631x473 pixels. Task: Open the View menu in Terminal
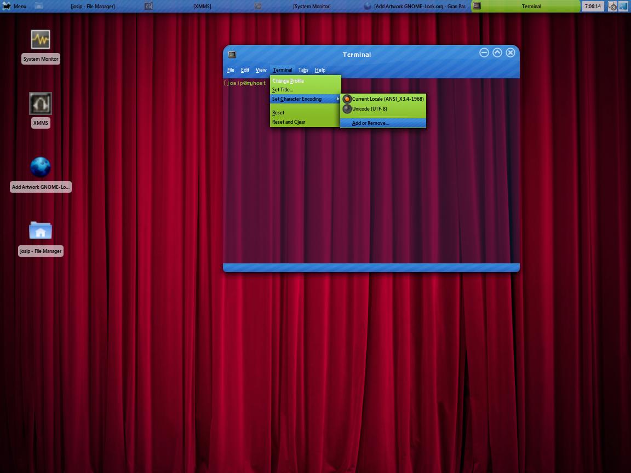point(261,70)
